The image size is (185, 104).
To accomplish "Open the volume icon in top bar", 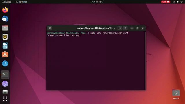I will [x=178, y=2].
